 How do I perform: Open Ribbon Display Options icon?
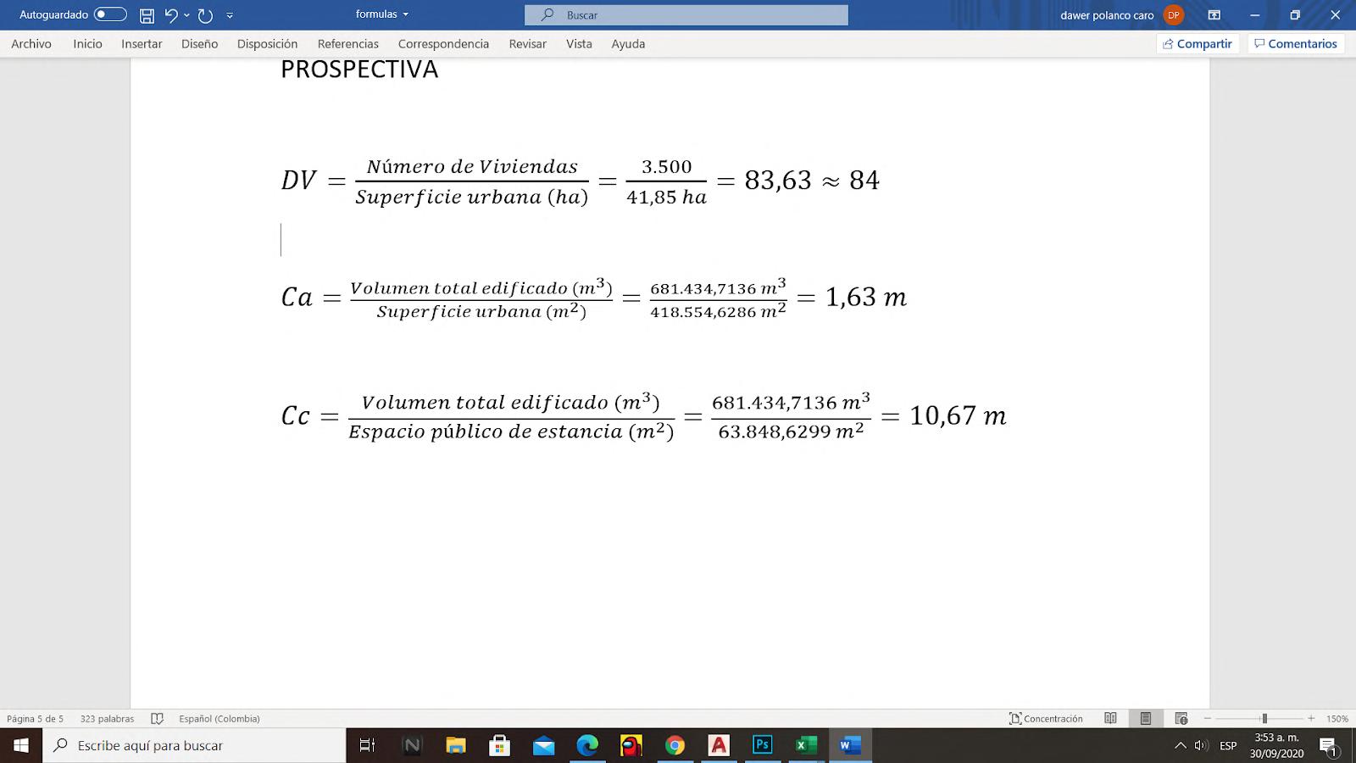coord(1214,15)
